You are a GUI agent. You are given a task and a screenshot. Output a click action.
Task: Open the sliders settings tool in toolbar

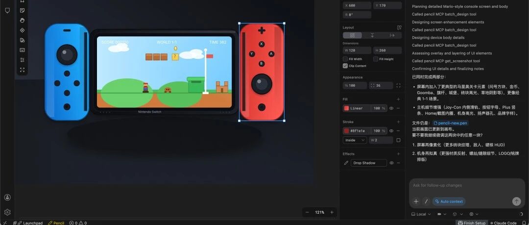click(22, 60)
